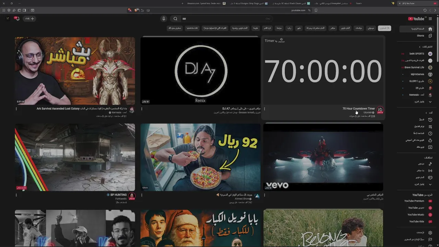Open the Subscriptions section header chevron
439x247 pixels.
pyautogui.click(x=419, y=47)
